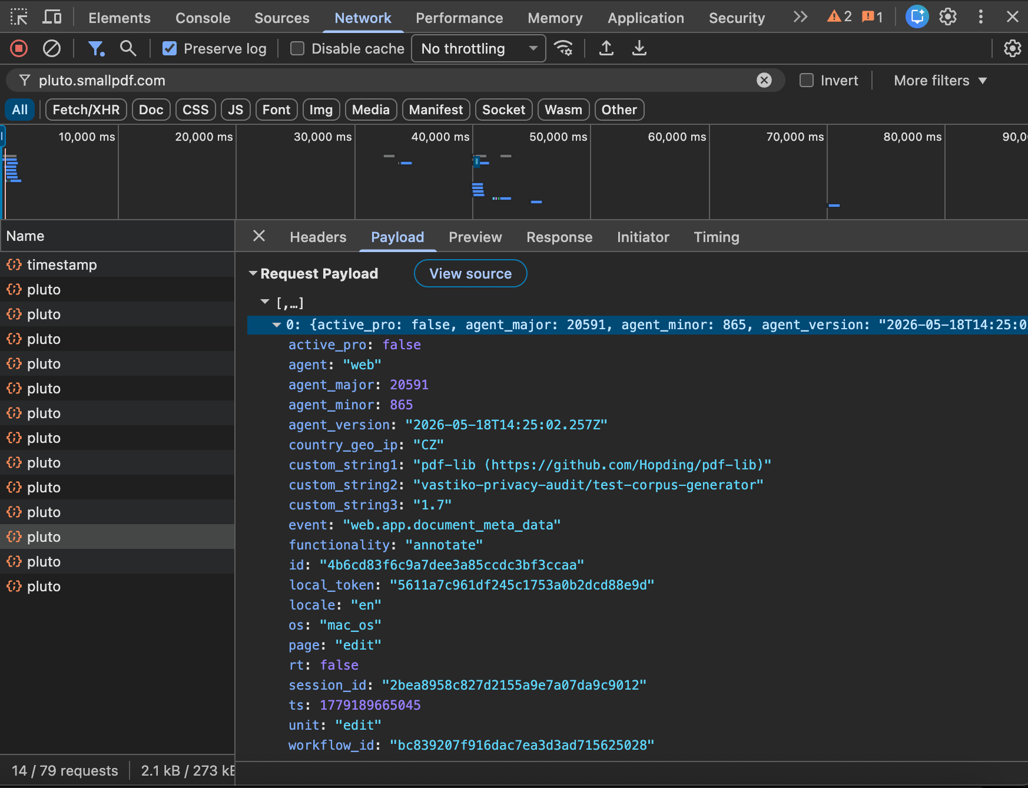Open network search magnifier
1028x788 pixels.
tap(128, 48)
